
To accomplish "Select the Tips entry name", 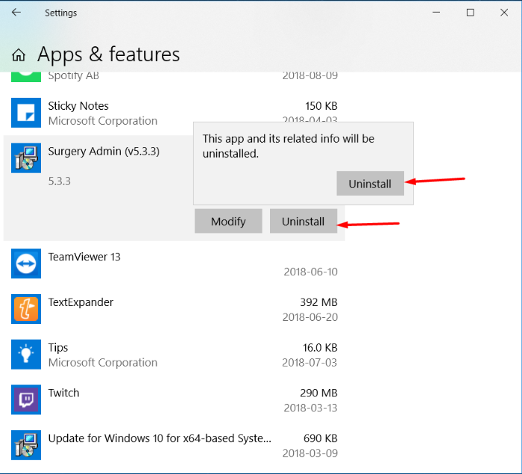I will click(58, 348).
